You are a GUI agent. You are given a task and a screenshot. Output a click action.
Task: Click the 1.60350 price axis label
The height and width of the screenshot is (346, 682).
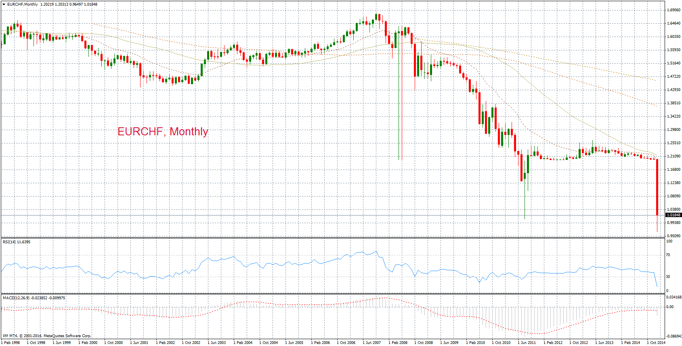tap(674, 36)
